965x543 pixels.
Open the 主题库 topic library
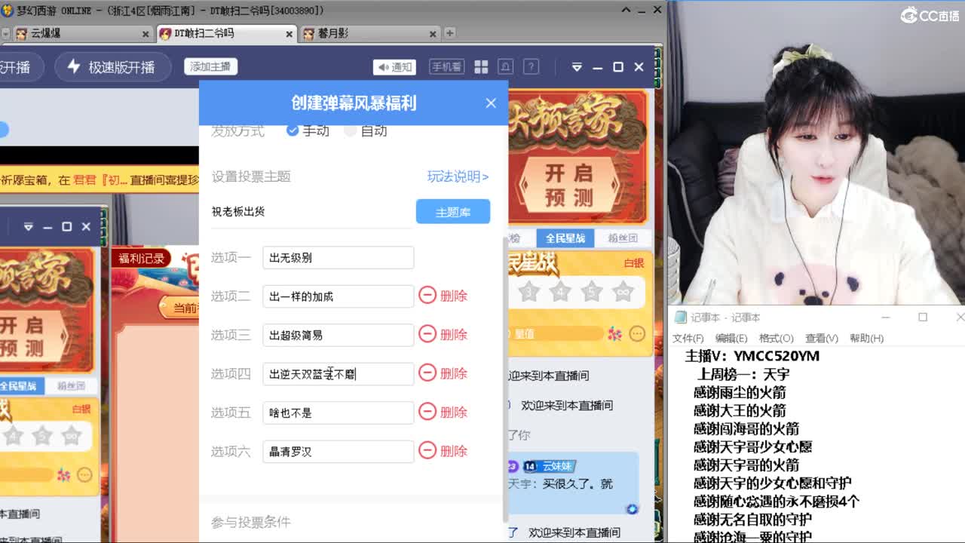pyautogui.click(x=453, y=212)
